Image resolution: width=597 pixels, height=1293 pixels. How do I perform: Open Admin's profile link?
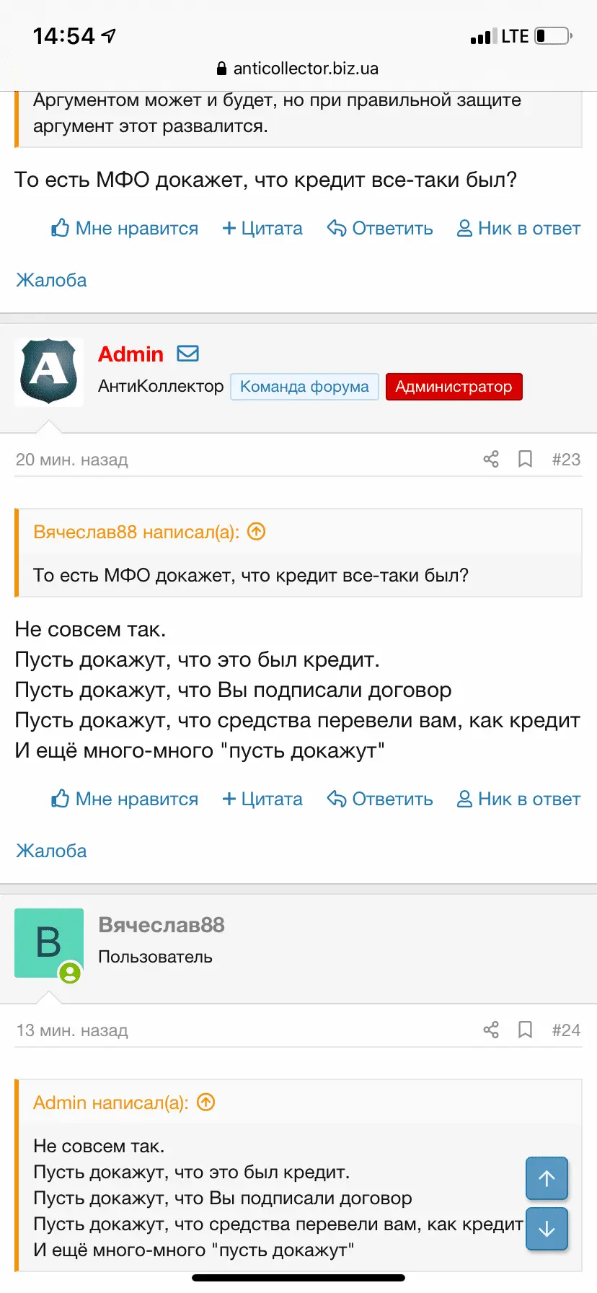point(131,354)
